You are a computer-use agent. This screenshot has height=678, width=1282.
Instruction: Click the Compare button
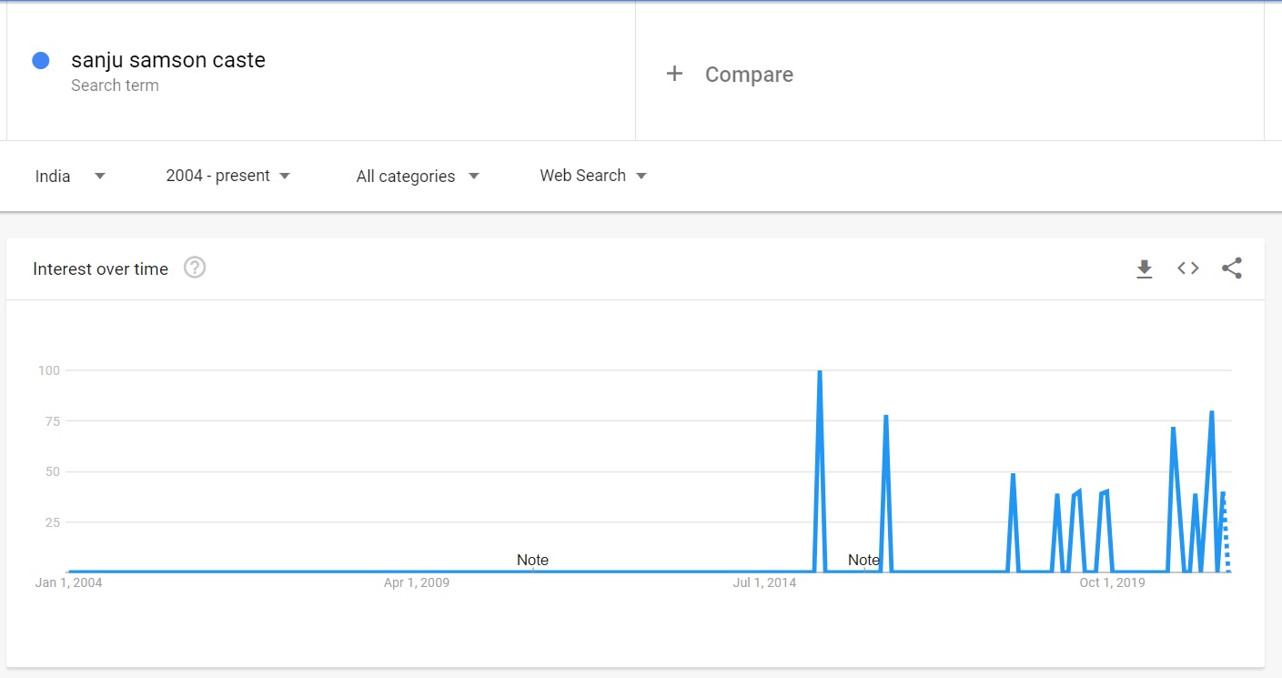(748, 75)
